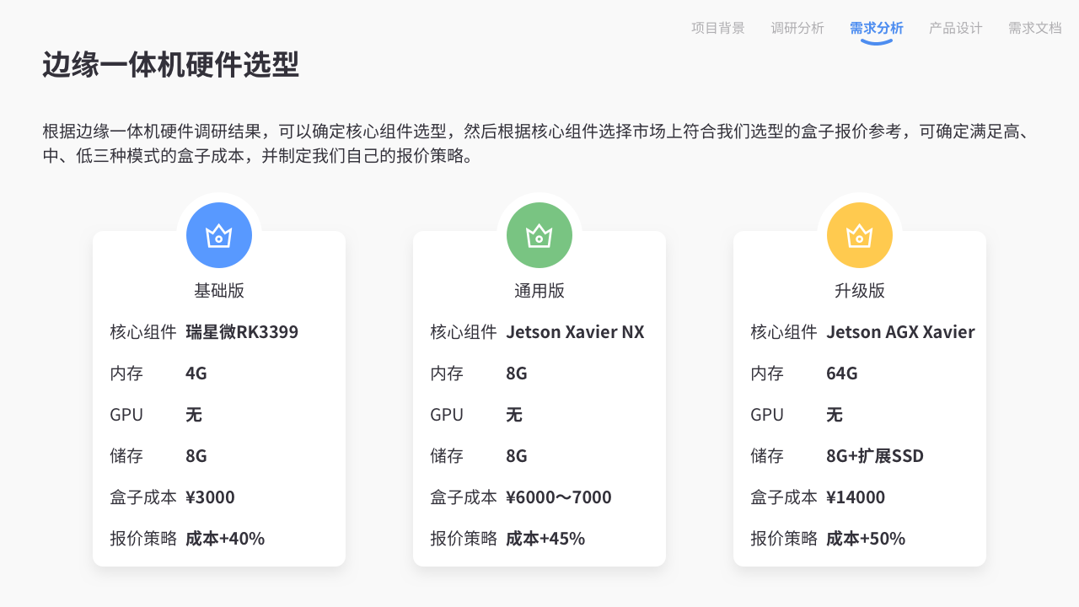The image size is (1079, 607).
Task: Select the 基础版 card title
Action: tap(219, 291)
